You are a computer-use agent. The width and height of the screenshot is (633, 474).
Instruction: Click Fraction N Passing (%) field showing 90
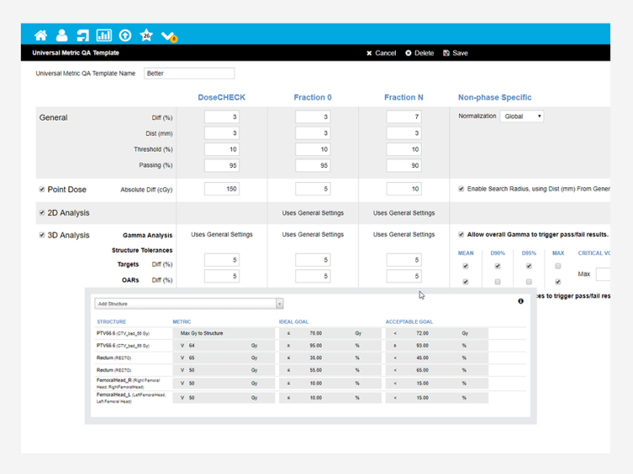[x=403, y=165]
